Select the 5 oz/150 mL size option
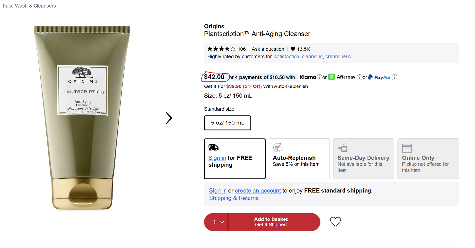The height and width of the screenshot is (248, 475). (x=227, y=123)
